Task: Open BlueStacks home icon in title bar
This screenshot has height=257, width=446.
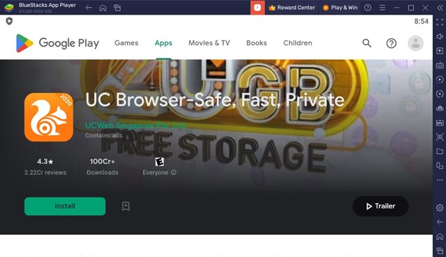Action: (102, 8)
